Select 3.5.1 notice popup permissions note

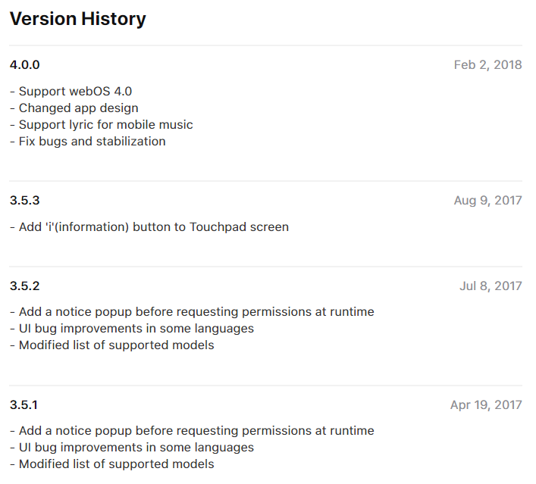click(192, 431)
